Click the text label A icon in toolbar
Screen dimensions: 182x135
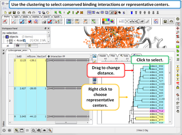click(111, 13)
